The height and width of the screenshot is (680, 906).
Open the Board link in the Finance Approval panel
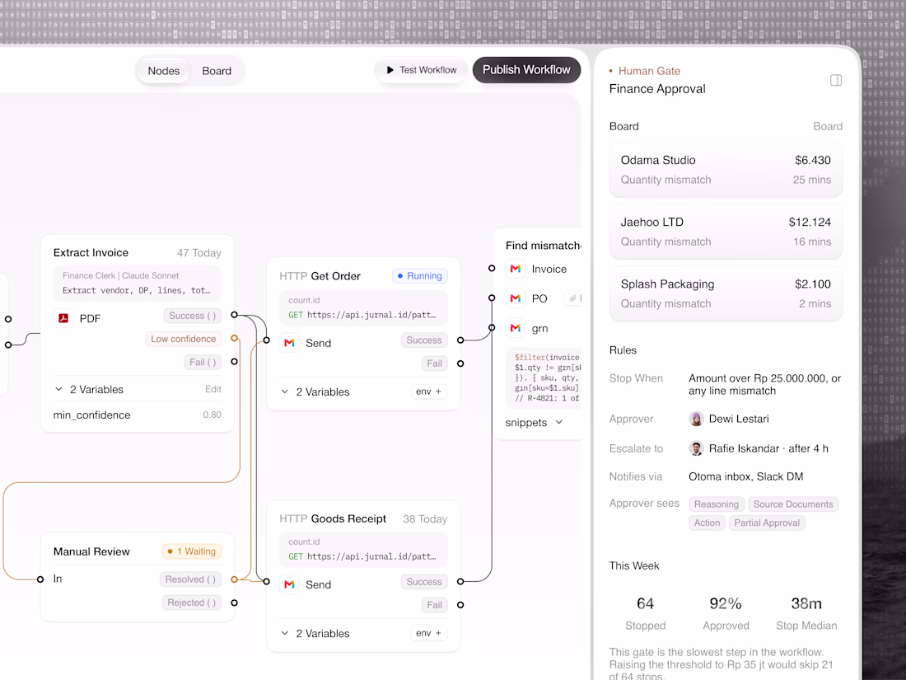point(828,126)
